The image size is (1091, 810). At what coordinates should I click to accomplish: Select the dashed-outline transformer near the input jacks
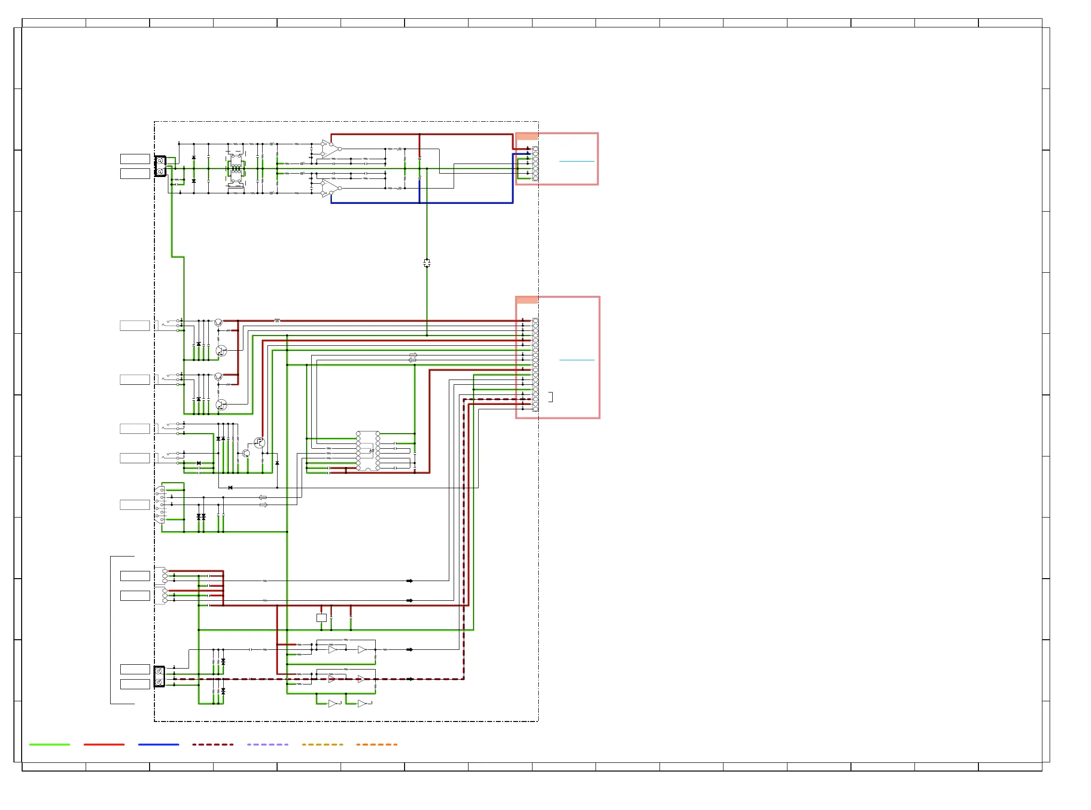click(236, 169)
